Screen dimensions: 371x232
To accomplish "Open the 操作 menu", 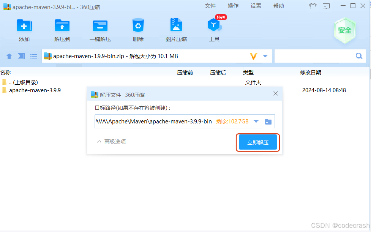I will pos(233,6).
